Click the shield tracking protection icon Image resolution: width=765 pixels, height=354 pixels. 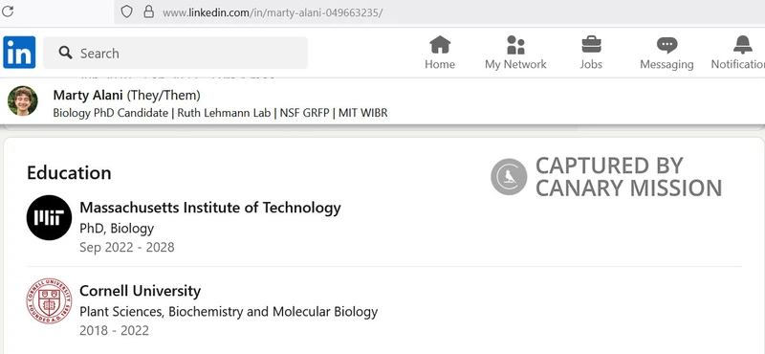[x=126, y=11]
